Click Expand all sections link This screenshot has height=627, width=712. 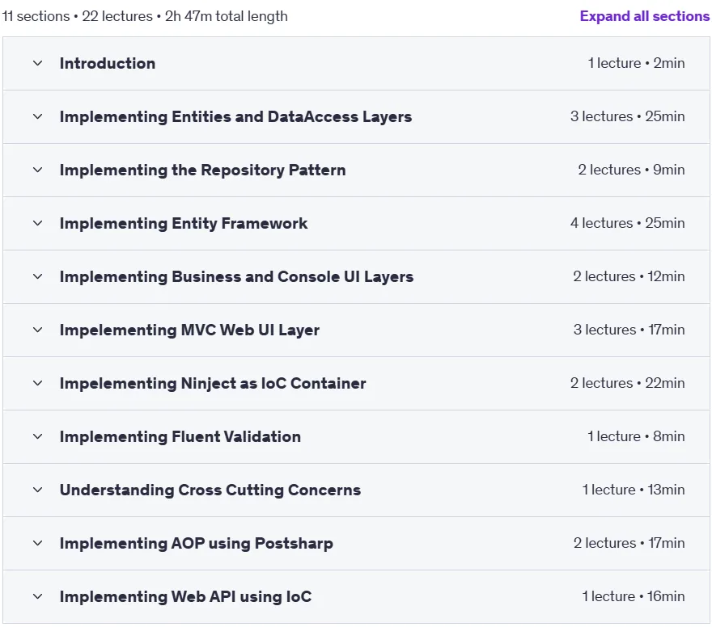pos(644,16)
